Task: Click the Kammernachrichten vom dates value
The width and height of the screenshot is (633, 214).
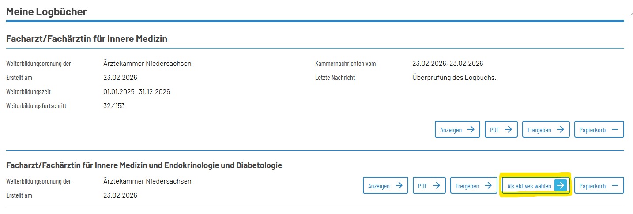Action: pyautogui.click(x=448, y=64)
